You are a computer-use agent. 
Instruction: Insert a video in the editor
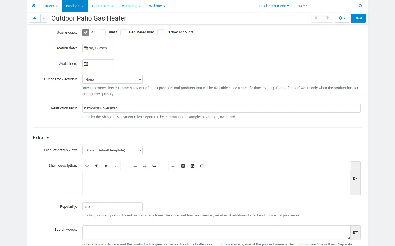(x=202, y=166)
